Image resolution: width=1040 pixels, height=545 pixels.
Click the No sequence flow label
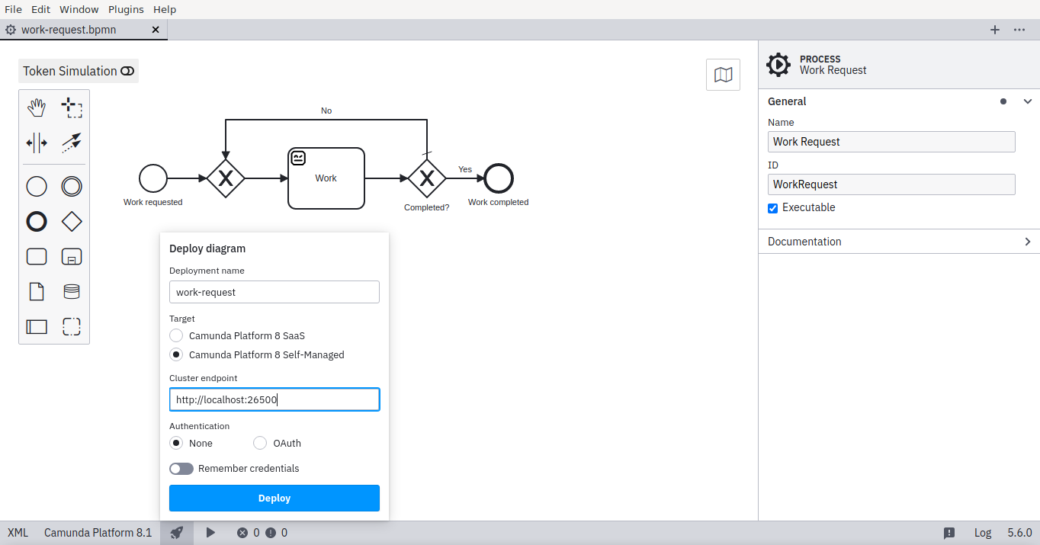pyautogui.click(x=326, y=111)
